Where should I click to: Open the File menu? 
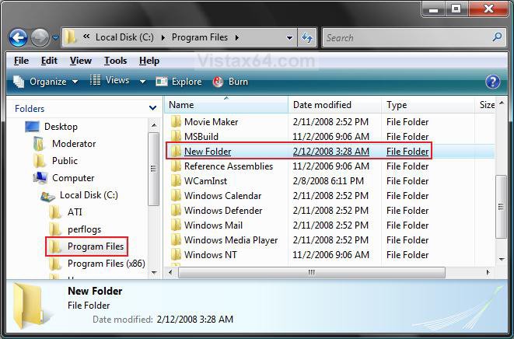(x=21, y=61)
